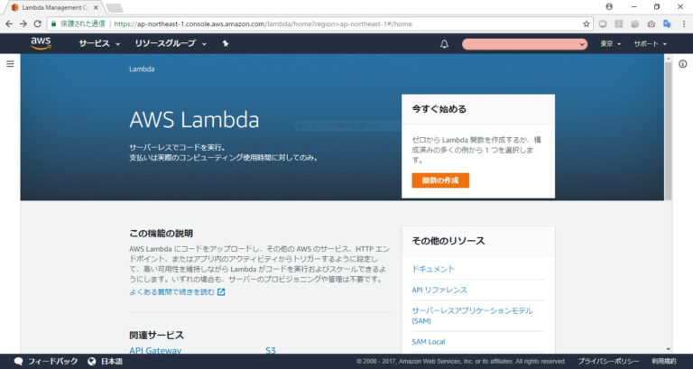Click the AWS logo home icon
Screen dimensions: 693x369
pos(41,43)
